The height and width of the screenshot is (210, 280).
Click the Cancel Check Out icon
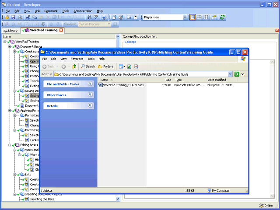136,17
